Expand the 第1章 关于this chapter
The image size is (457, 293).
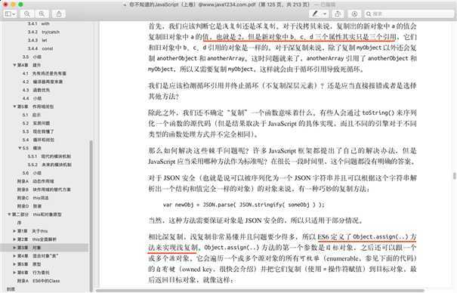pyautogui.click(x=14, y=231)
